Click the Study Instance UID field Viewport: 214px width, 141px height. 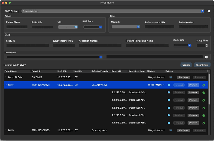coord(64,45)
